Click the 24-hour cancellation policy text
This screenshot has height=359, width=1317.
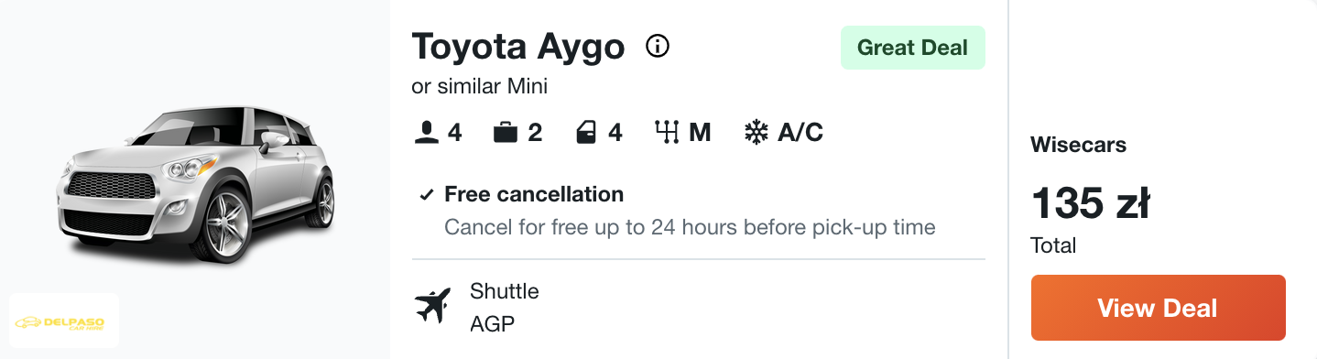coord(690,226)
